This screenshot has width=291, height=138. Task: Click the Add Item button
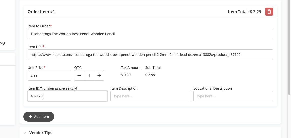click(x=39, y=117)
